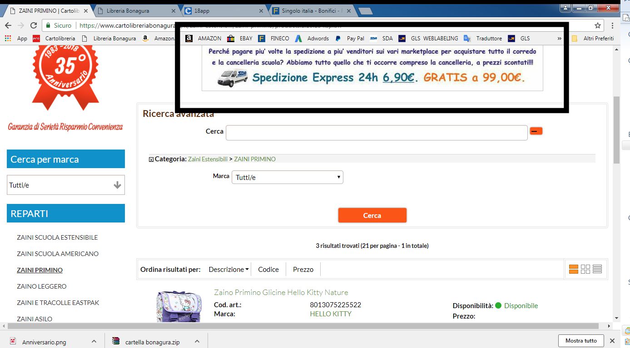630x348 pixels.
Task: Open the FINECO bookmark
Action: [x=274, y=39]
